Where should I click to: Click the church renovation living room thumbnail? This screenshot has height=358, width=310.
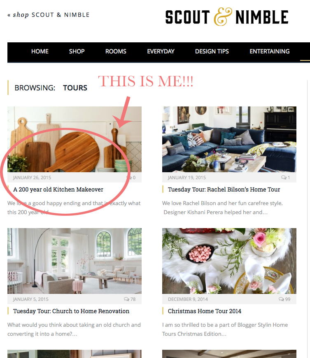[x=74, y=261]
